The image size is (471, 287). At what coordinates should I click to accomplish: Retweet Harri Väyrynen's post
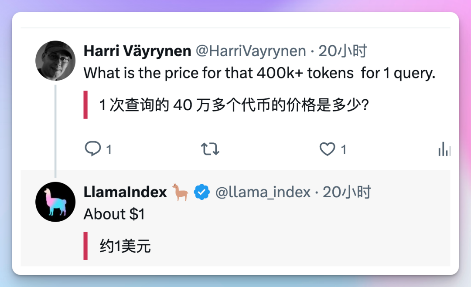point(210,149)
